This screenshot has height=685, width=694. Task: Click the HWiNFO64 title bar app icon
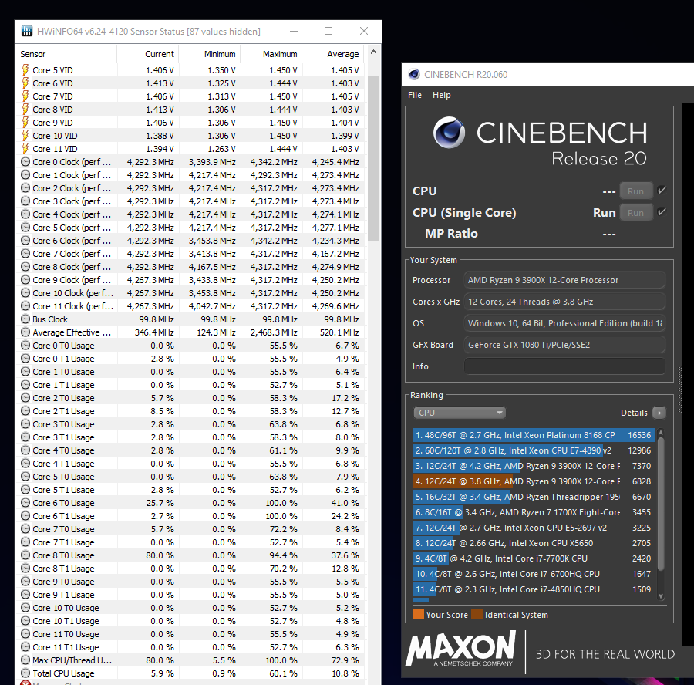pyautogui.click(x=27, y=31)
